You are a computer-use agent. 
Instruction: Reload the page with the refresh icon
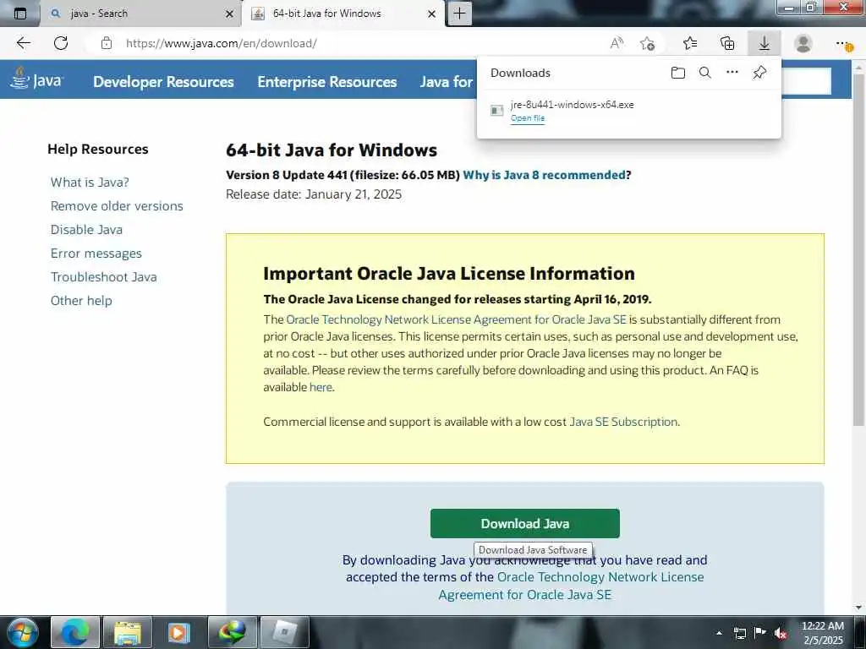pos(61,43)
